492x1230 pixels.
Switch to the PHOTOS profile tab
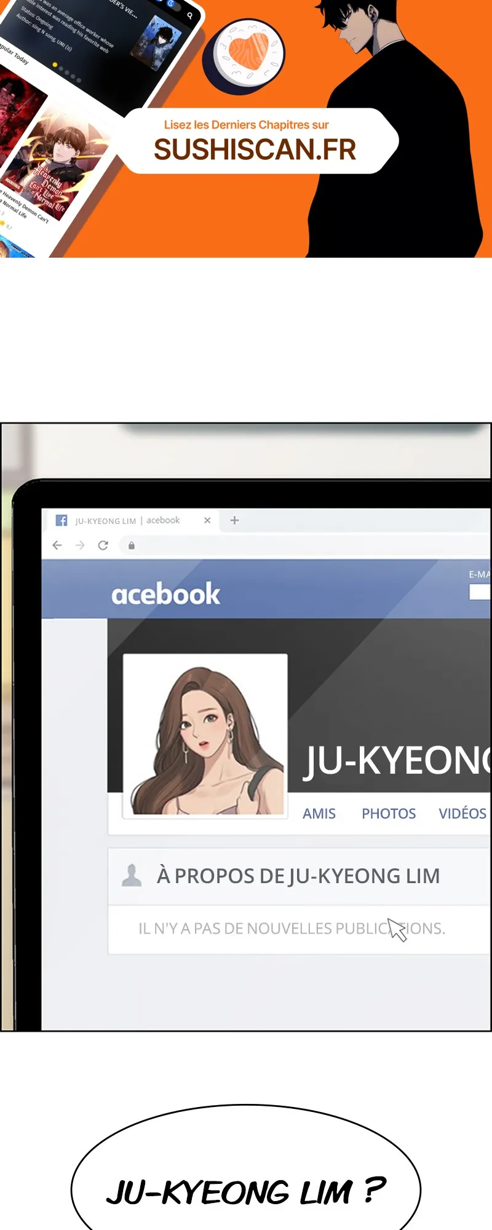click(389, 814)
